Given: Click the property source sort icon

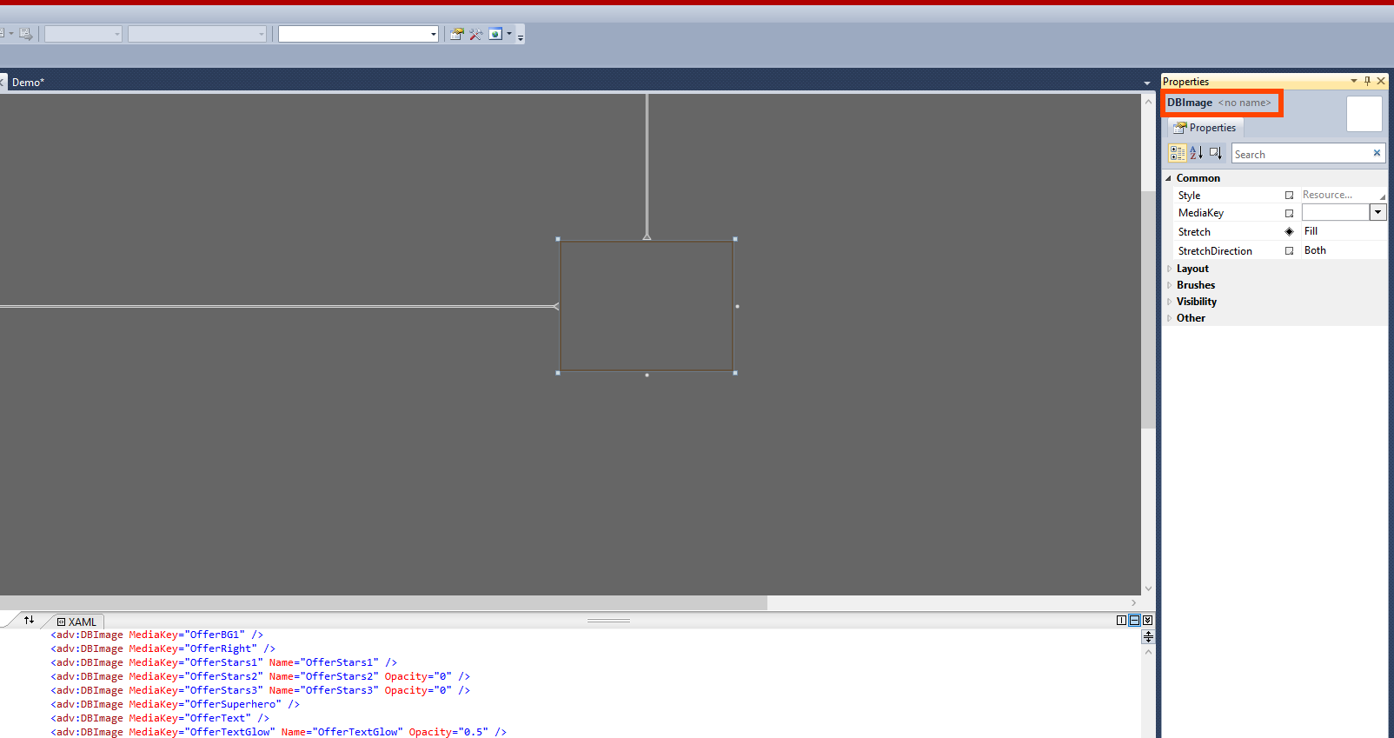Looking at the screenshot, I should (1215, 153).
